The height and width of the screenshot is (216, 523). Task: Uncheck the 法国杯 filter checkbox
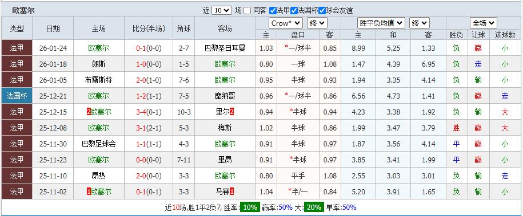294,11
